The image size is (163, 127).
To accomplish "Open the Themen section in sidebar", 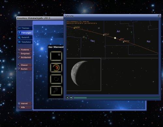I will point(25,28).
